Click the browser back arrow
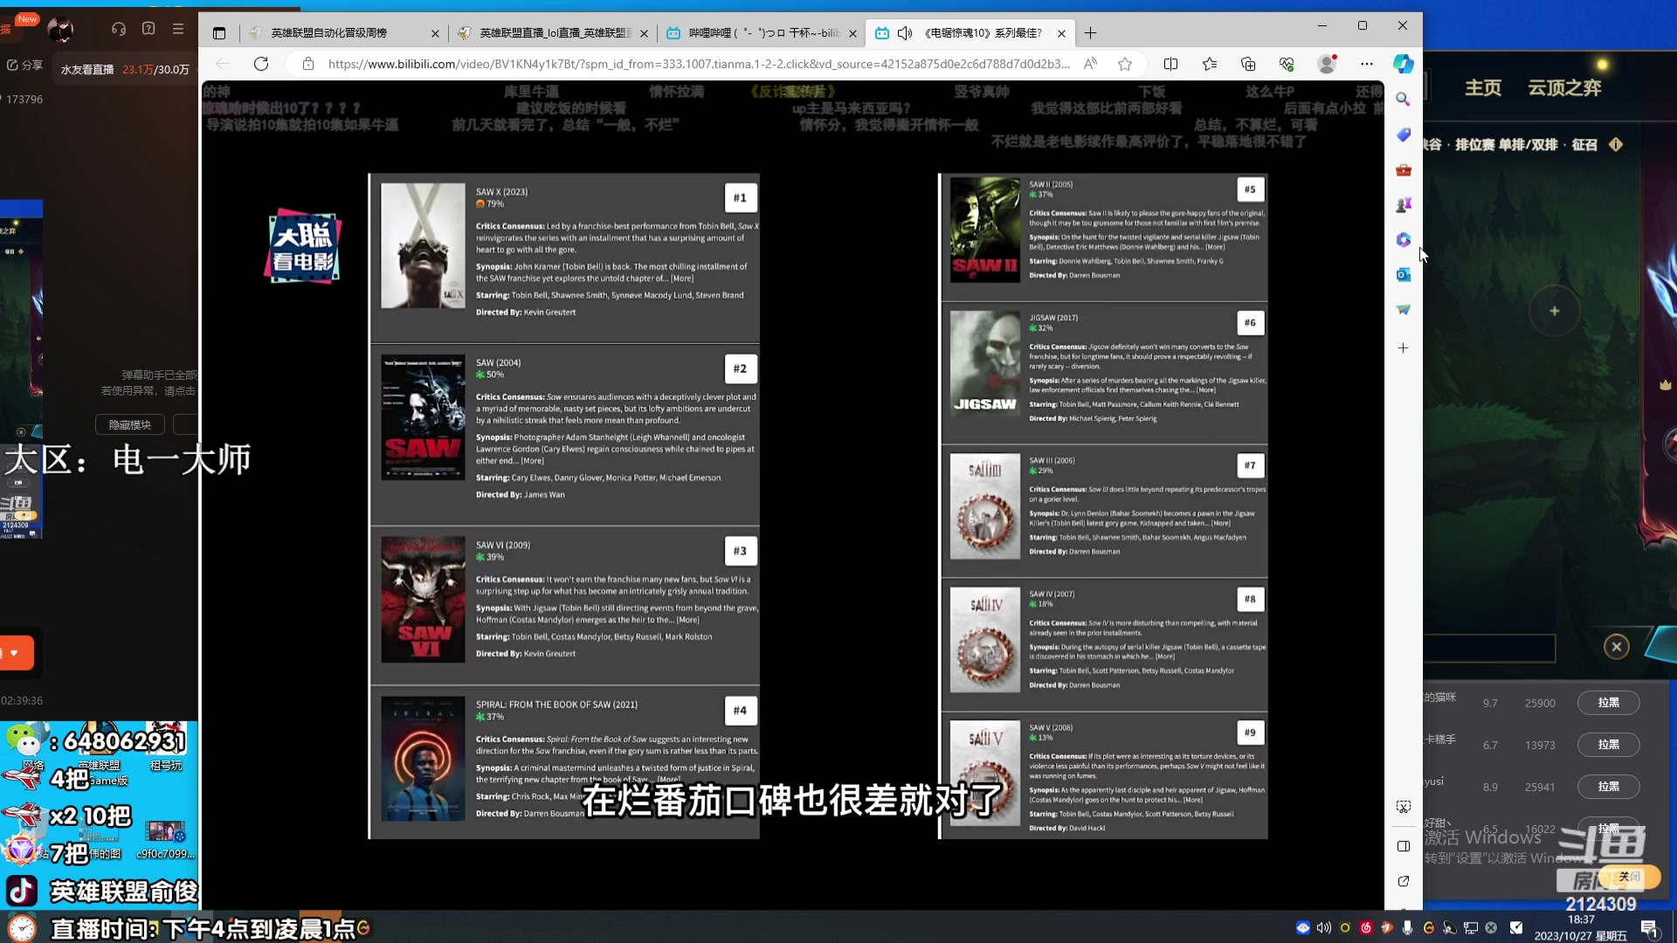 [223, 64]
